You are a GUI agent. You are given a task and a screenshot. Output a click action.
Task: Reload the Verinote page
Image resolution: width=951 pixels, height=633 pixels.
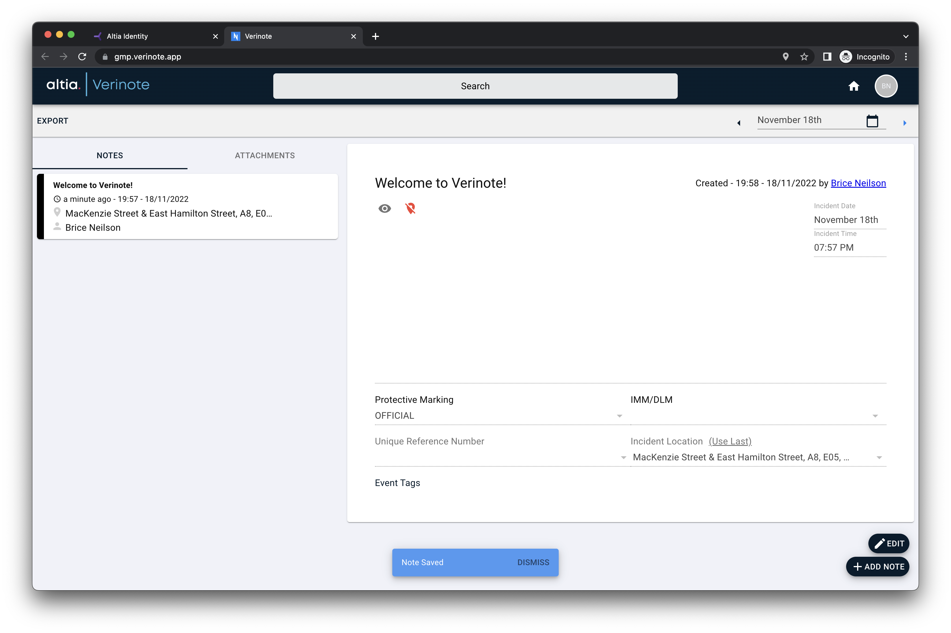coord(82,57)
